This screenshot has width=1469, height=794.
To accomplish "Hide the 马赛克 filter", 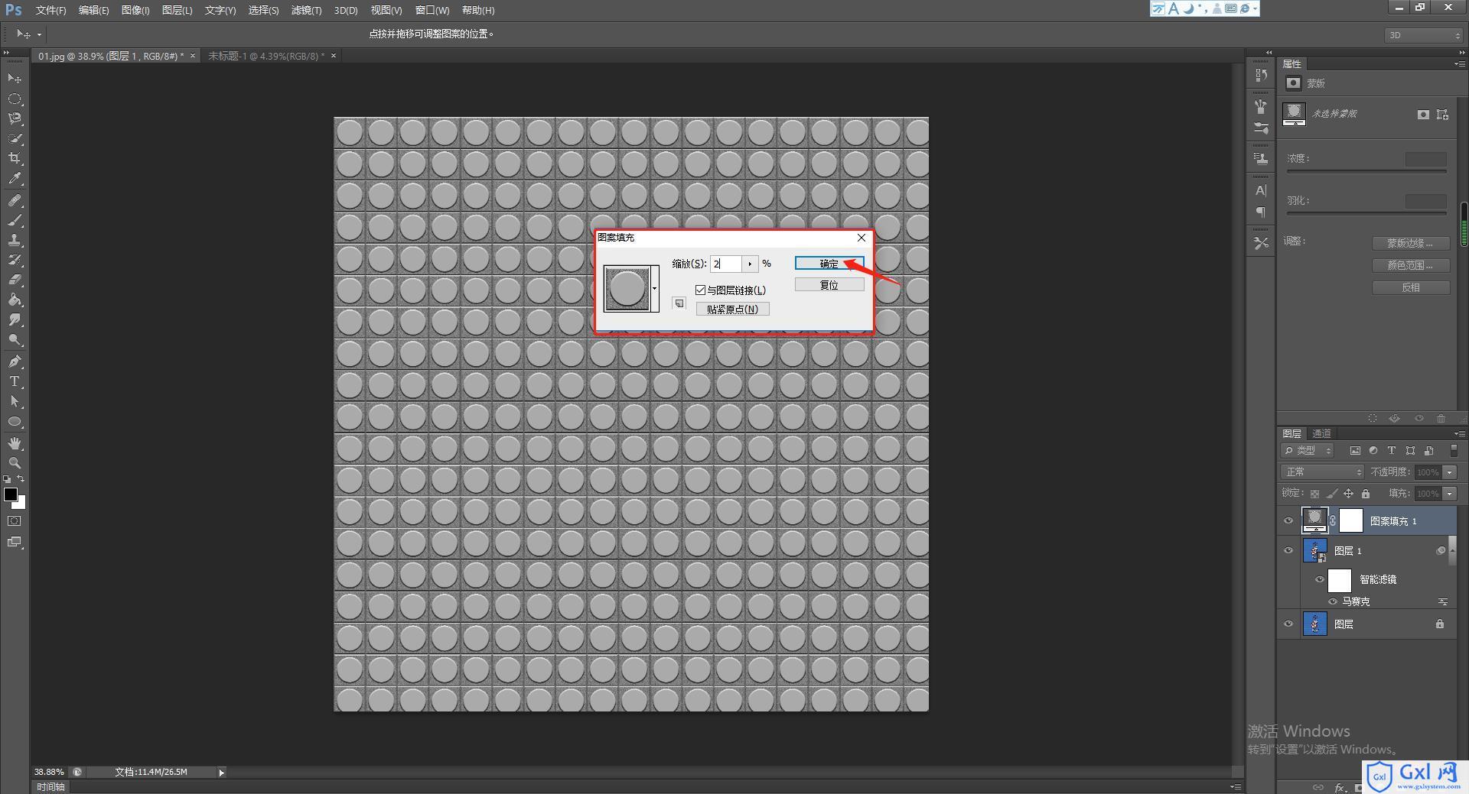I will click(1333, 601).
